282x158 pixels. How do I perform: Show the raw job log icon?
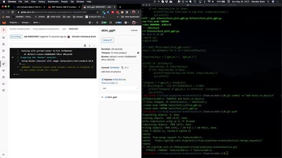85,46
